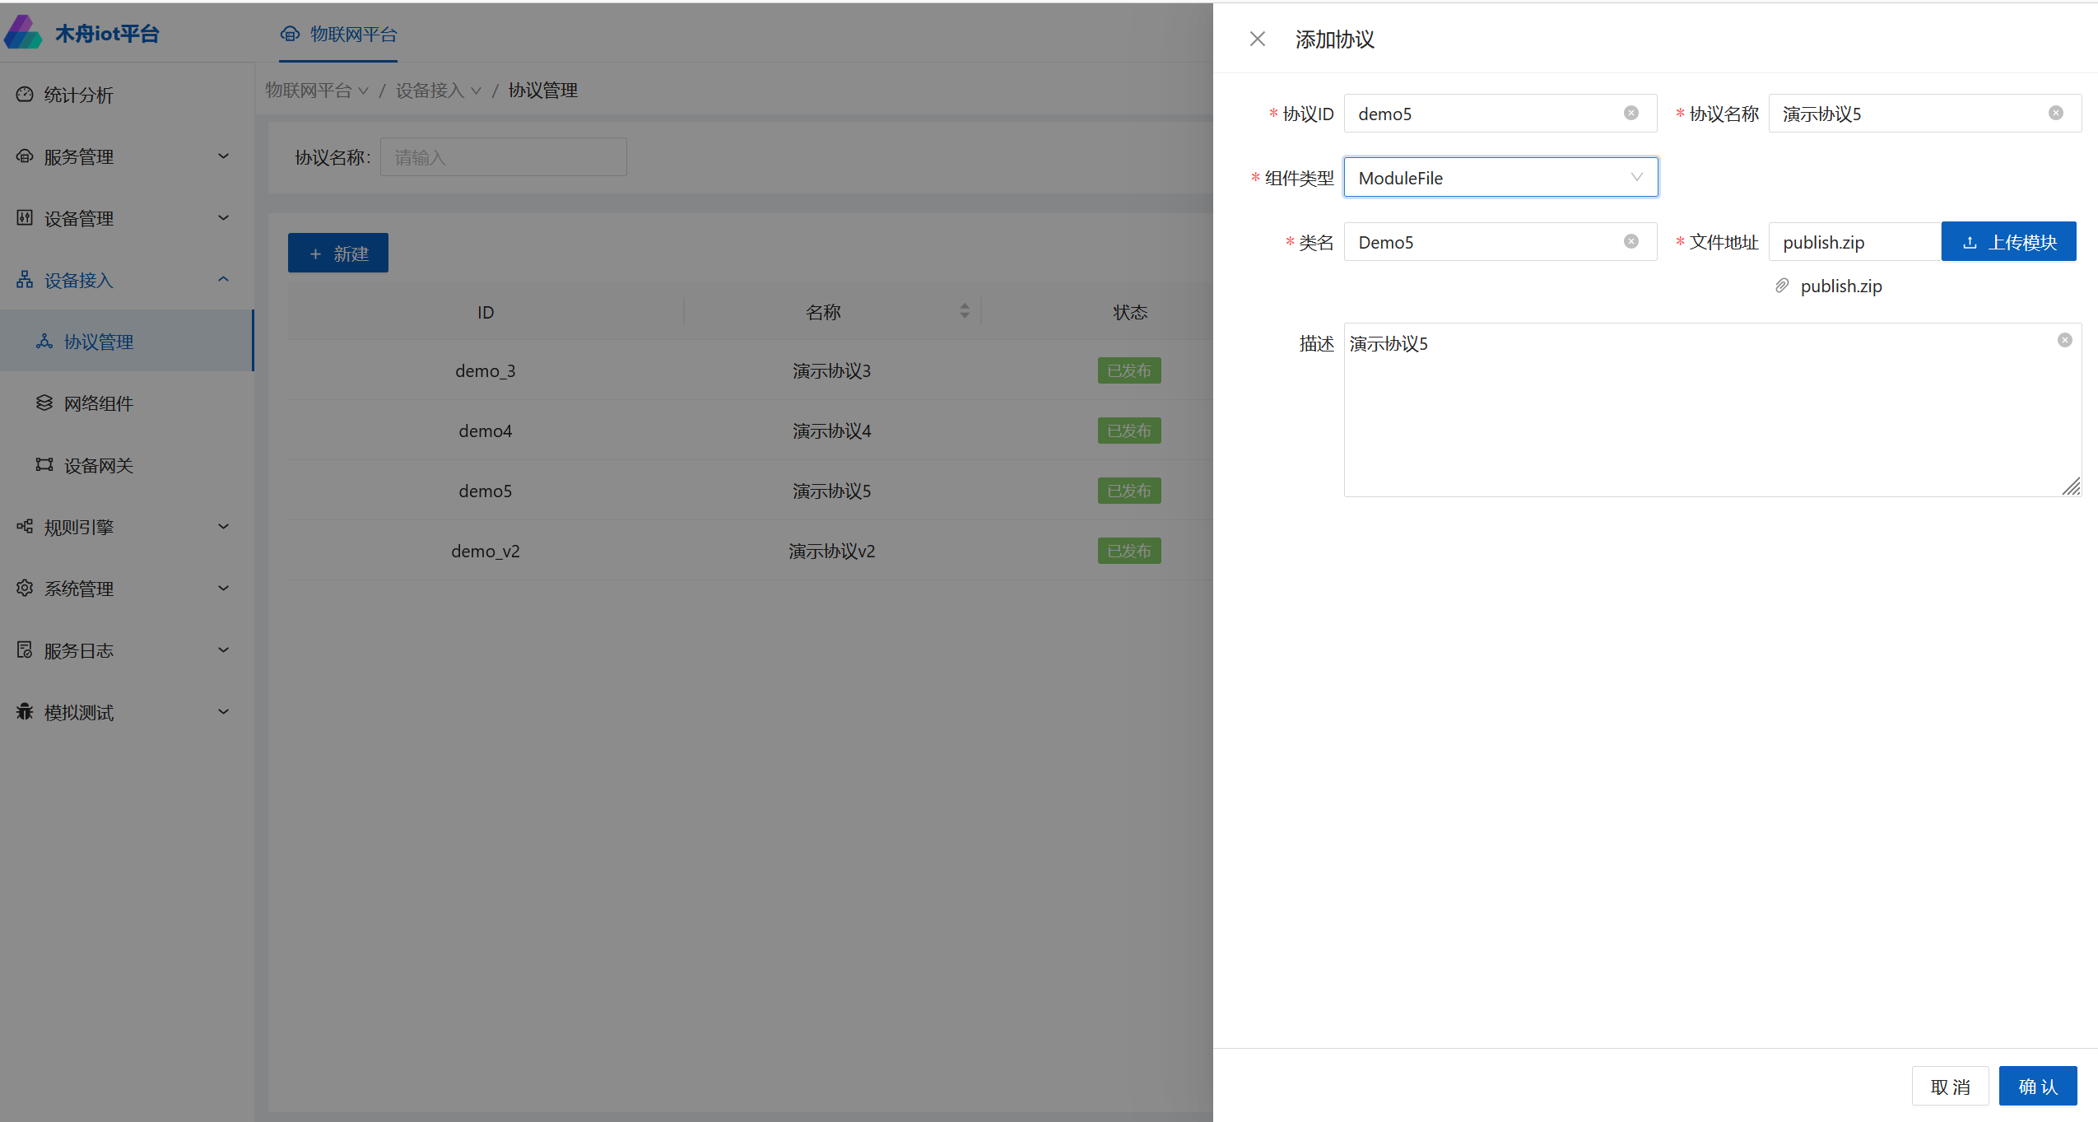Click the 木舟iot平台 logo
2098x1122 pixels.
pos(23,33)
